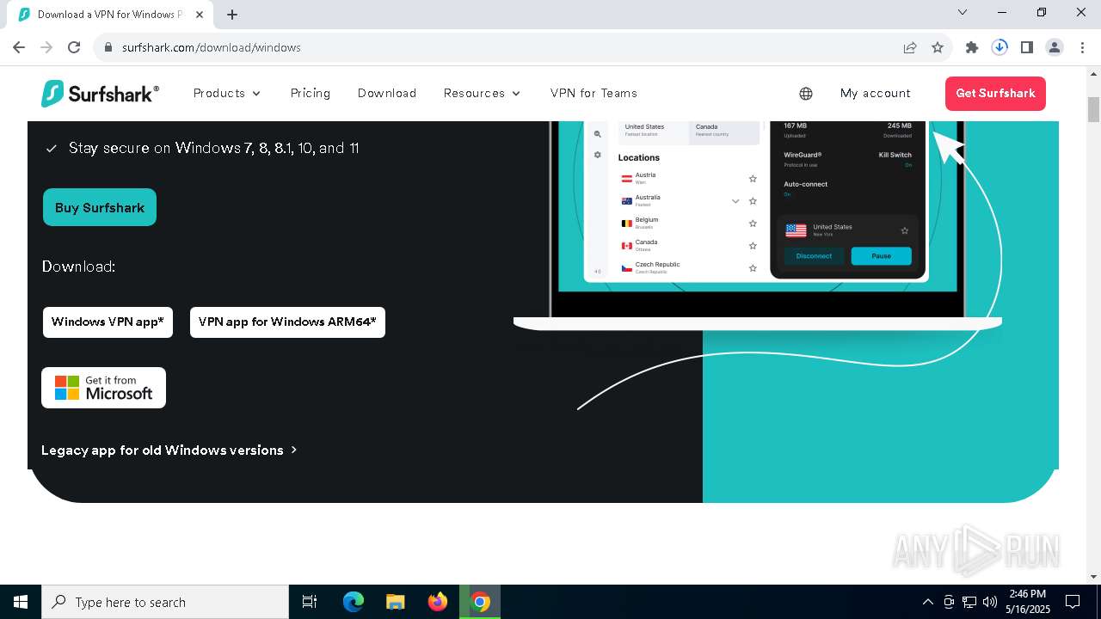1101x619 pixels.
Task: Expand the Resources menu
Action: click(x=483, y=93)
